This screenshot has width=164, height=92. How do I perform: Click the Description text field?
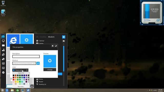[26, 56]
